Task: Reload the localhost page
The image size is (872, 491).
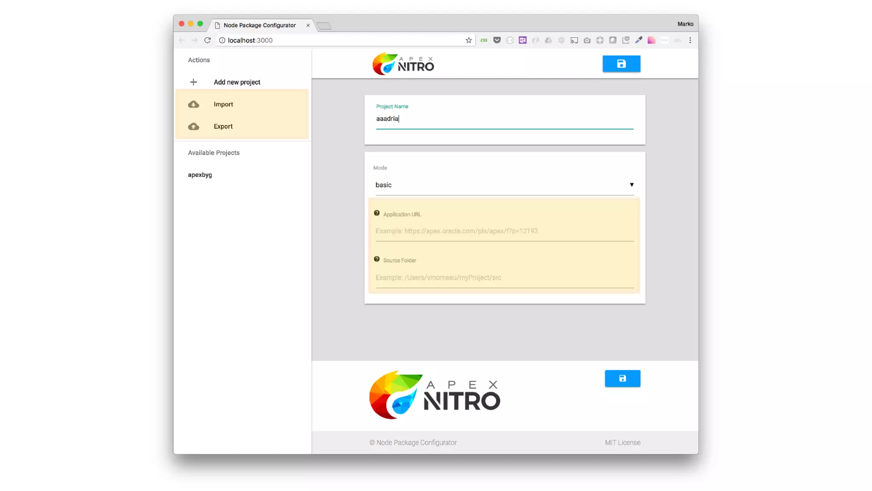Action: tap(207, 40)
